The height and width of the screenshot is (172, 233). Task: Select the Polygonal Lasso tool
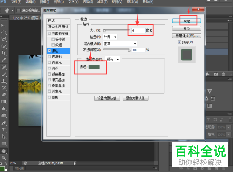click(4, 39)
